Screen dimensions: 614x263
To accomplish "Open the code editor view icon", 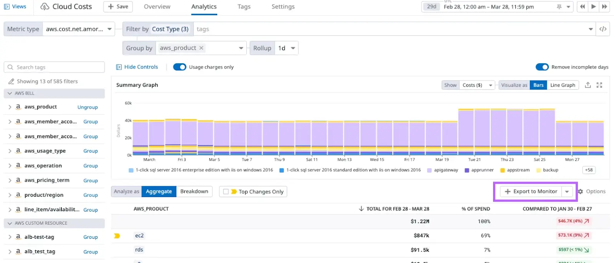I will point(603,29).
